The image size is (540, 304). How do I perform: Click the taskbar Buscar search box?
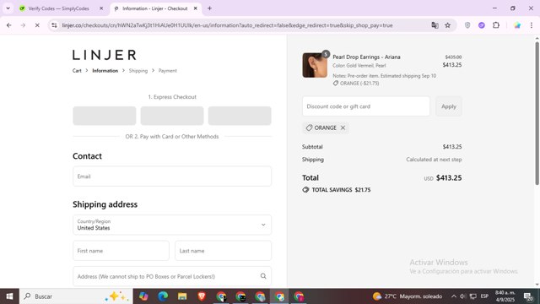pos(76,296)
